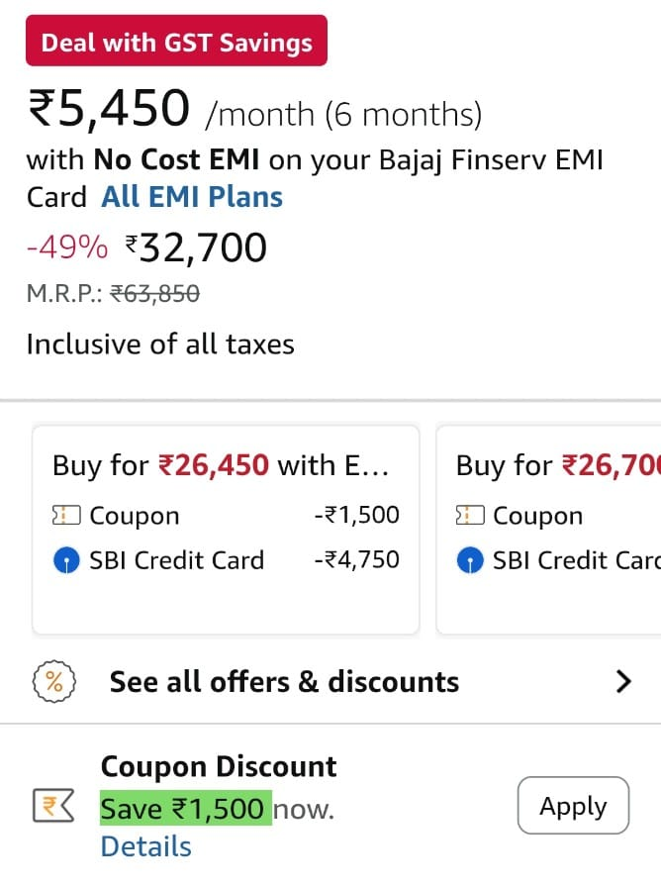Open All EMI Plans link

coord(192,197)
